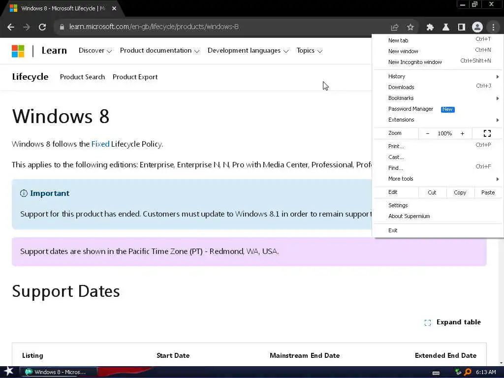Click the Expand table icon
Image resolution: width=504 pixels, height=378 pixels.
click(428, 323)
